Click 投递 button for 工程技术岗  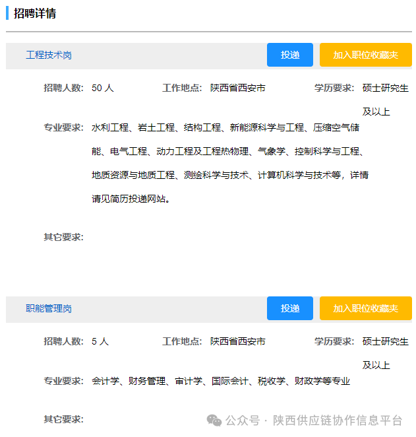tap(289, 55)
